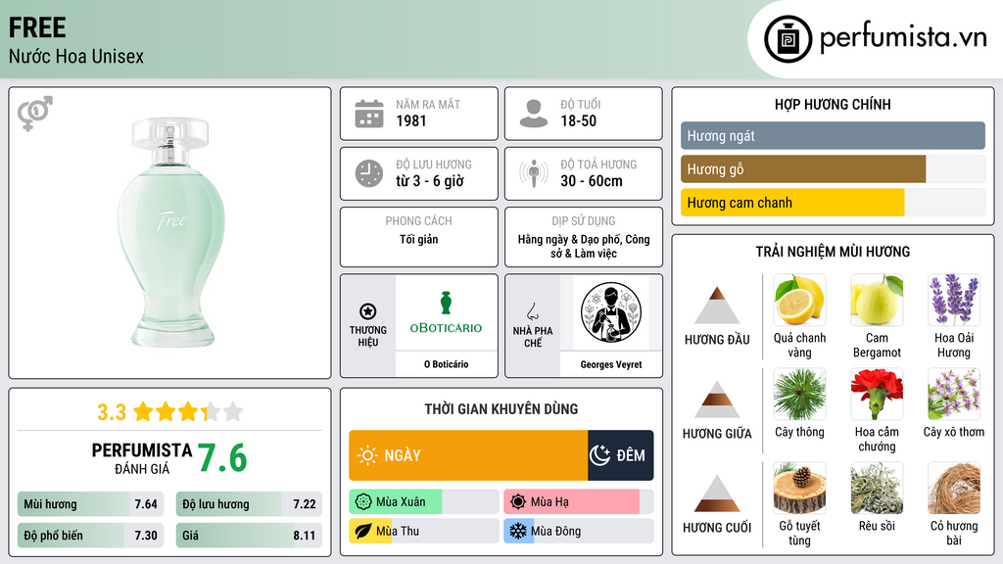Open the Quả chanh vàng lemon image

click(x=799, y=300)
